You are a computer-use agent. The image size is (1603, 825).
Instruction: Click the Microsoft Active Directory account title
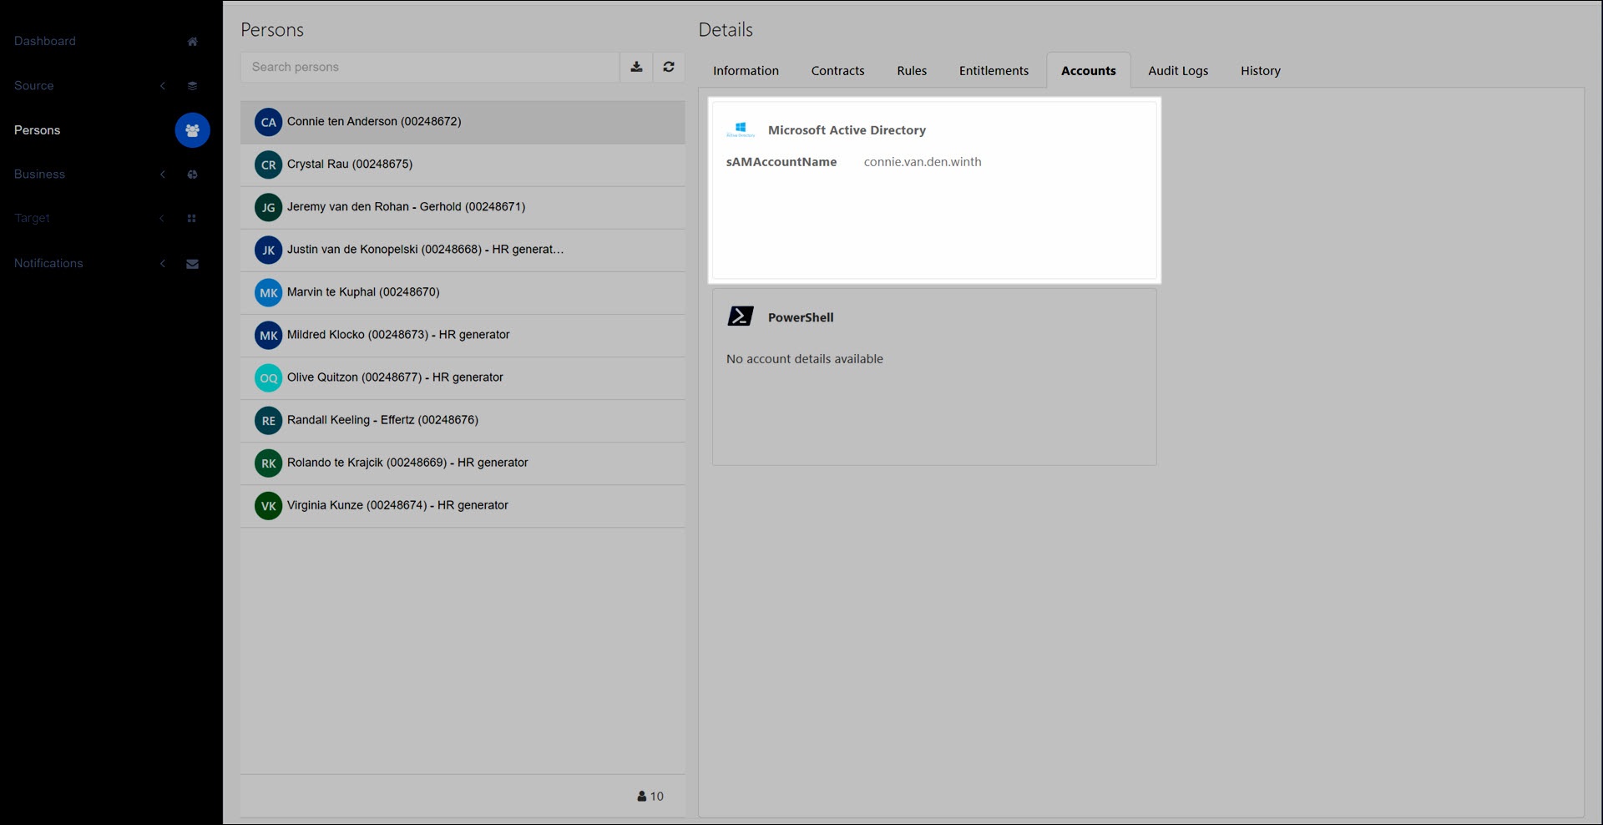(x=847, y=130)
